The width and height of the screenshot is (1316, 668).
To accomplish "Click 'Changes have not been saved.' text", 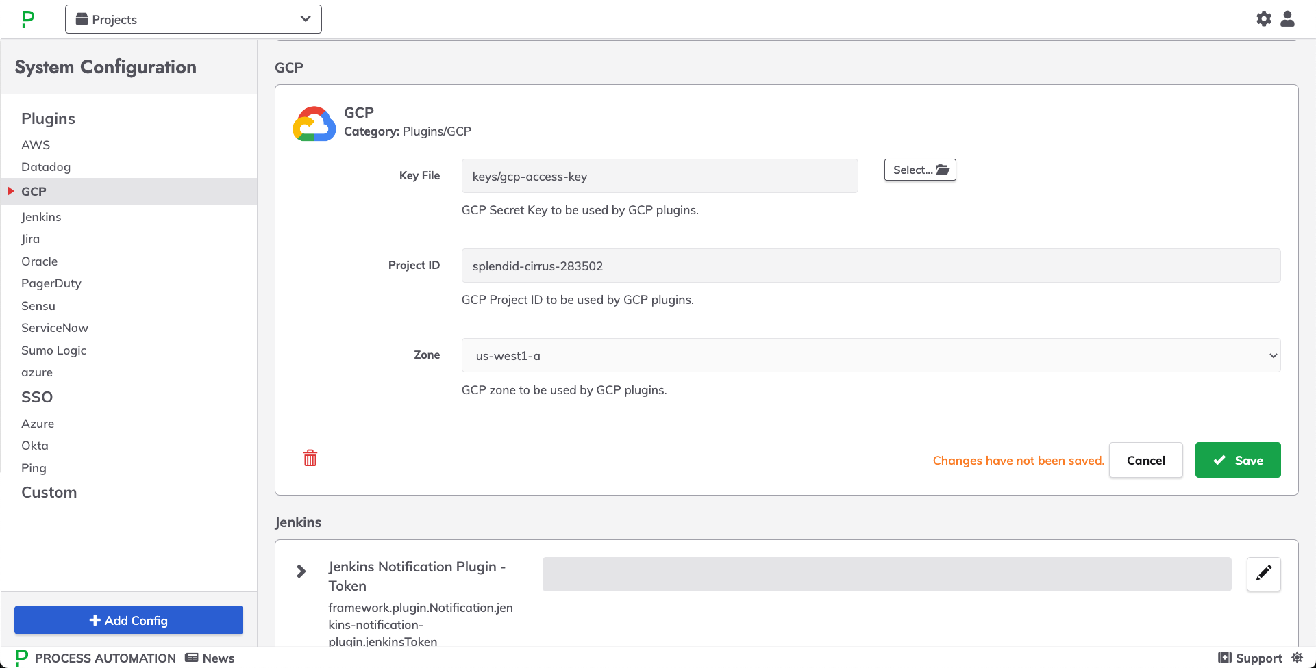I will pos(1019,461).
